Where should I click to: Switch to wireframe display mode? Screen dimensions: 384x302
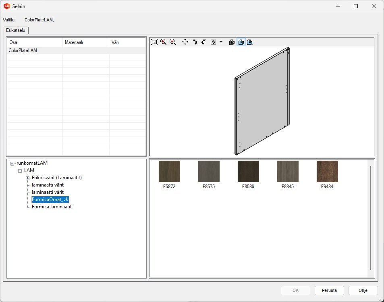pos(232,42)
